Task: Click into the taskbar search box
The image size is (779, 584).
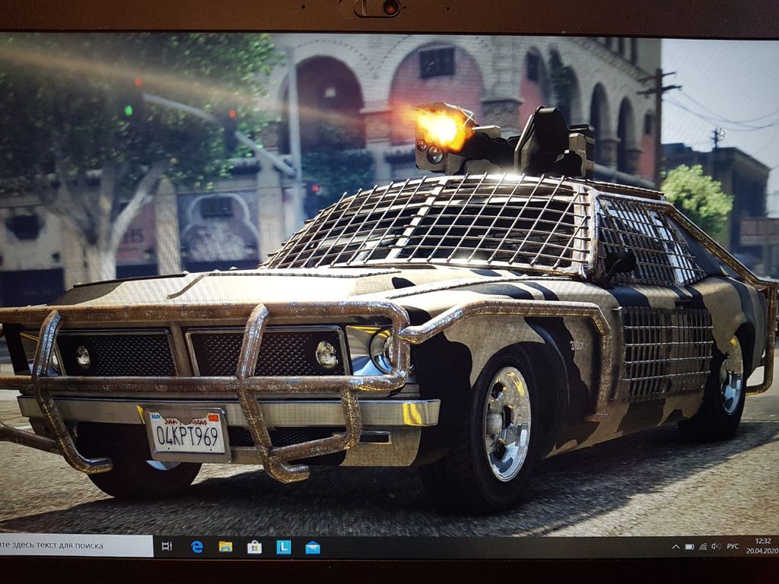Action: (x=76, y=545)
